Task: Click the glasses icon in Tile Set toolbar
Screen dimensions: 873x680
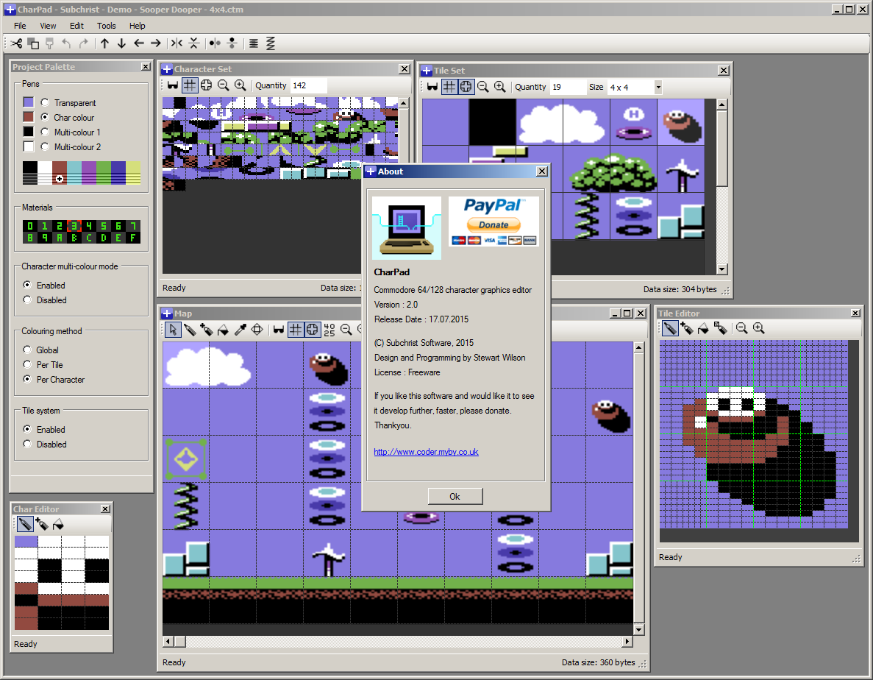Action: 432,87
